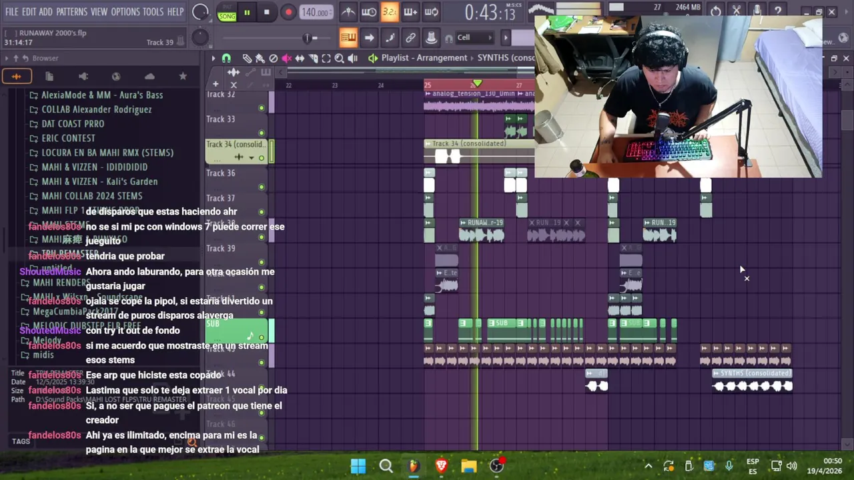Select the playlist Zoom magnifier tool
854x480 pixels.
339,58
